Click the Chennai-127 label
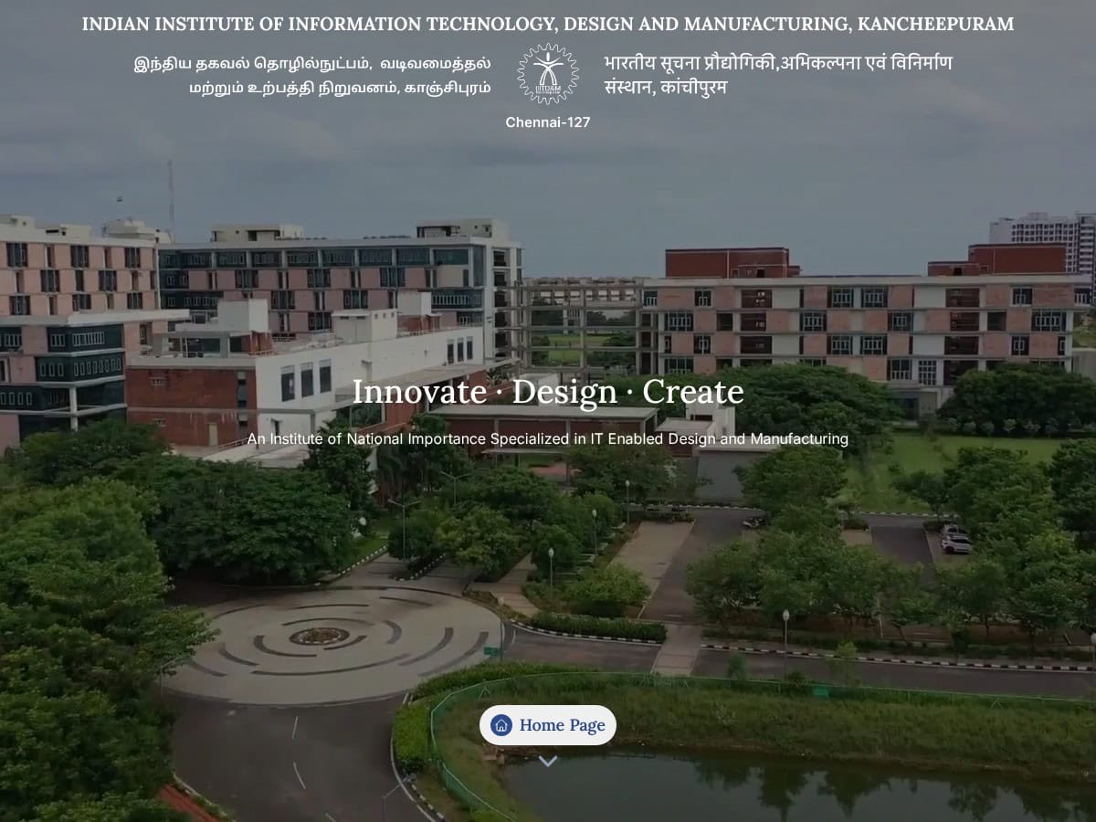The width and height of the screenshot is (1096, 822). pos(548,121)
